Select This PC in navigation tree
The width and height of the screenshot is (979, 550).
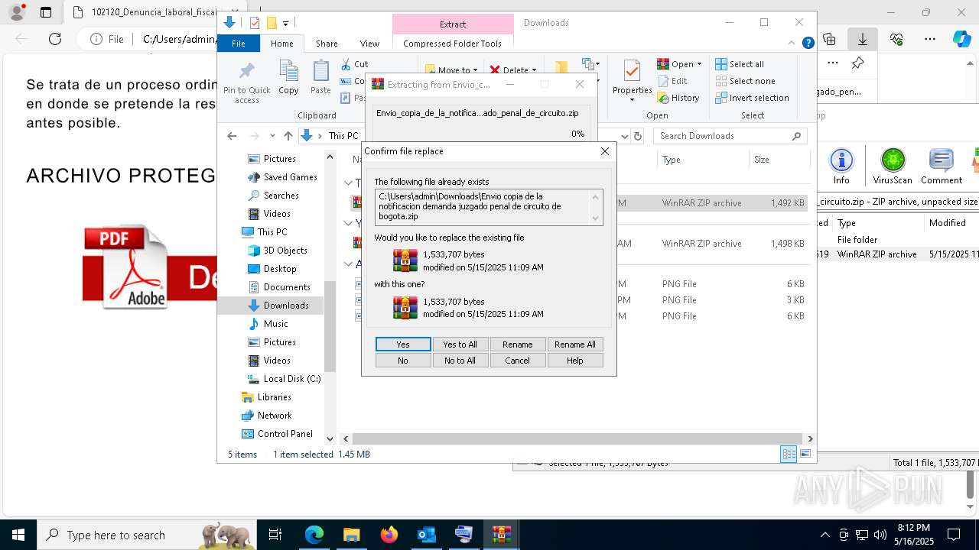tap(272, 232)
